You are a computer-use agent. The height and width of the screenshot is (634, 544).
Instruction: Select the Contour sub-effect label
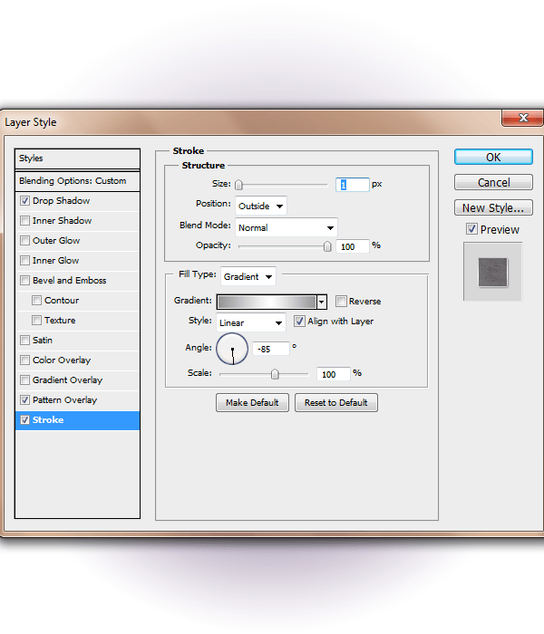[x=62, y=300]
